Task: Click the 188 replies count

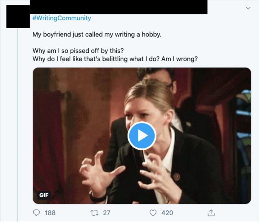Action: point(50,213)
